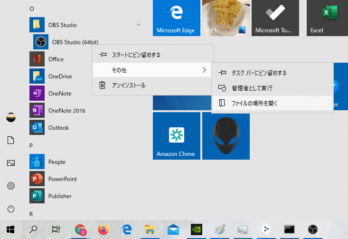
Task: Launch OneNote 2016 app icon
Action: pos(37,110)
